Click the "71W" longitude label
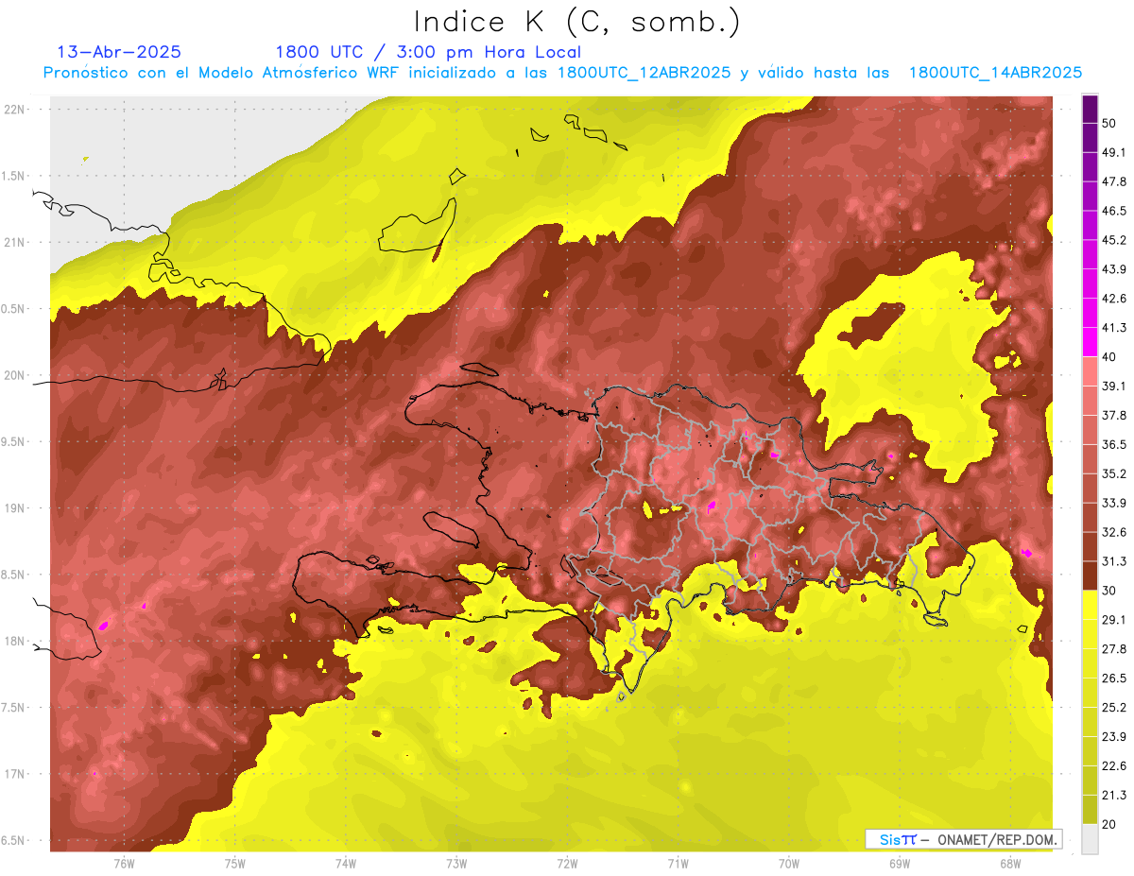Viewport: 1134px width, 876px height. (678, 863)
